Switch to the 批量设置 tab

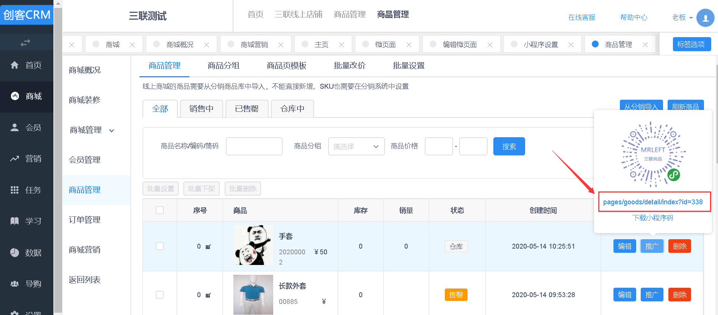pyautogui.click(x=408, y=66)
